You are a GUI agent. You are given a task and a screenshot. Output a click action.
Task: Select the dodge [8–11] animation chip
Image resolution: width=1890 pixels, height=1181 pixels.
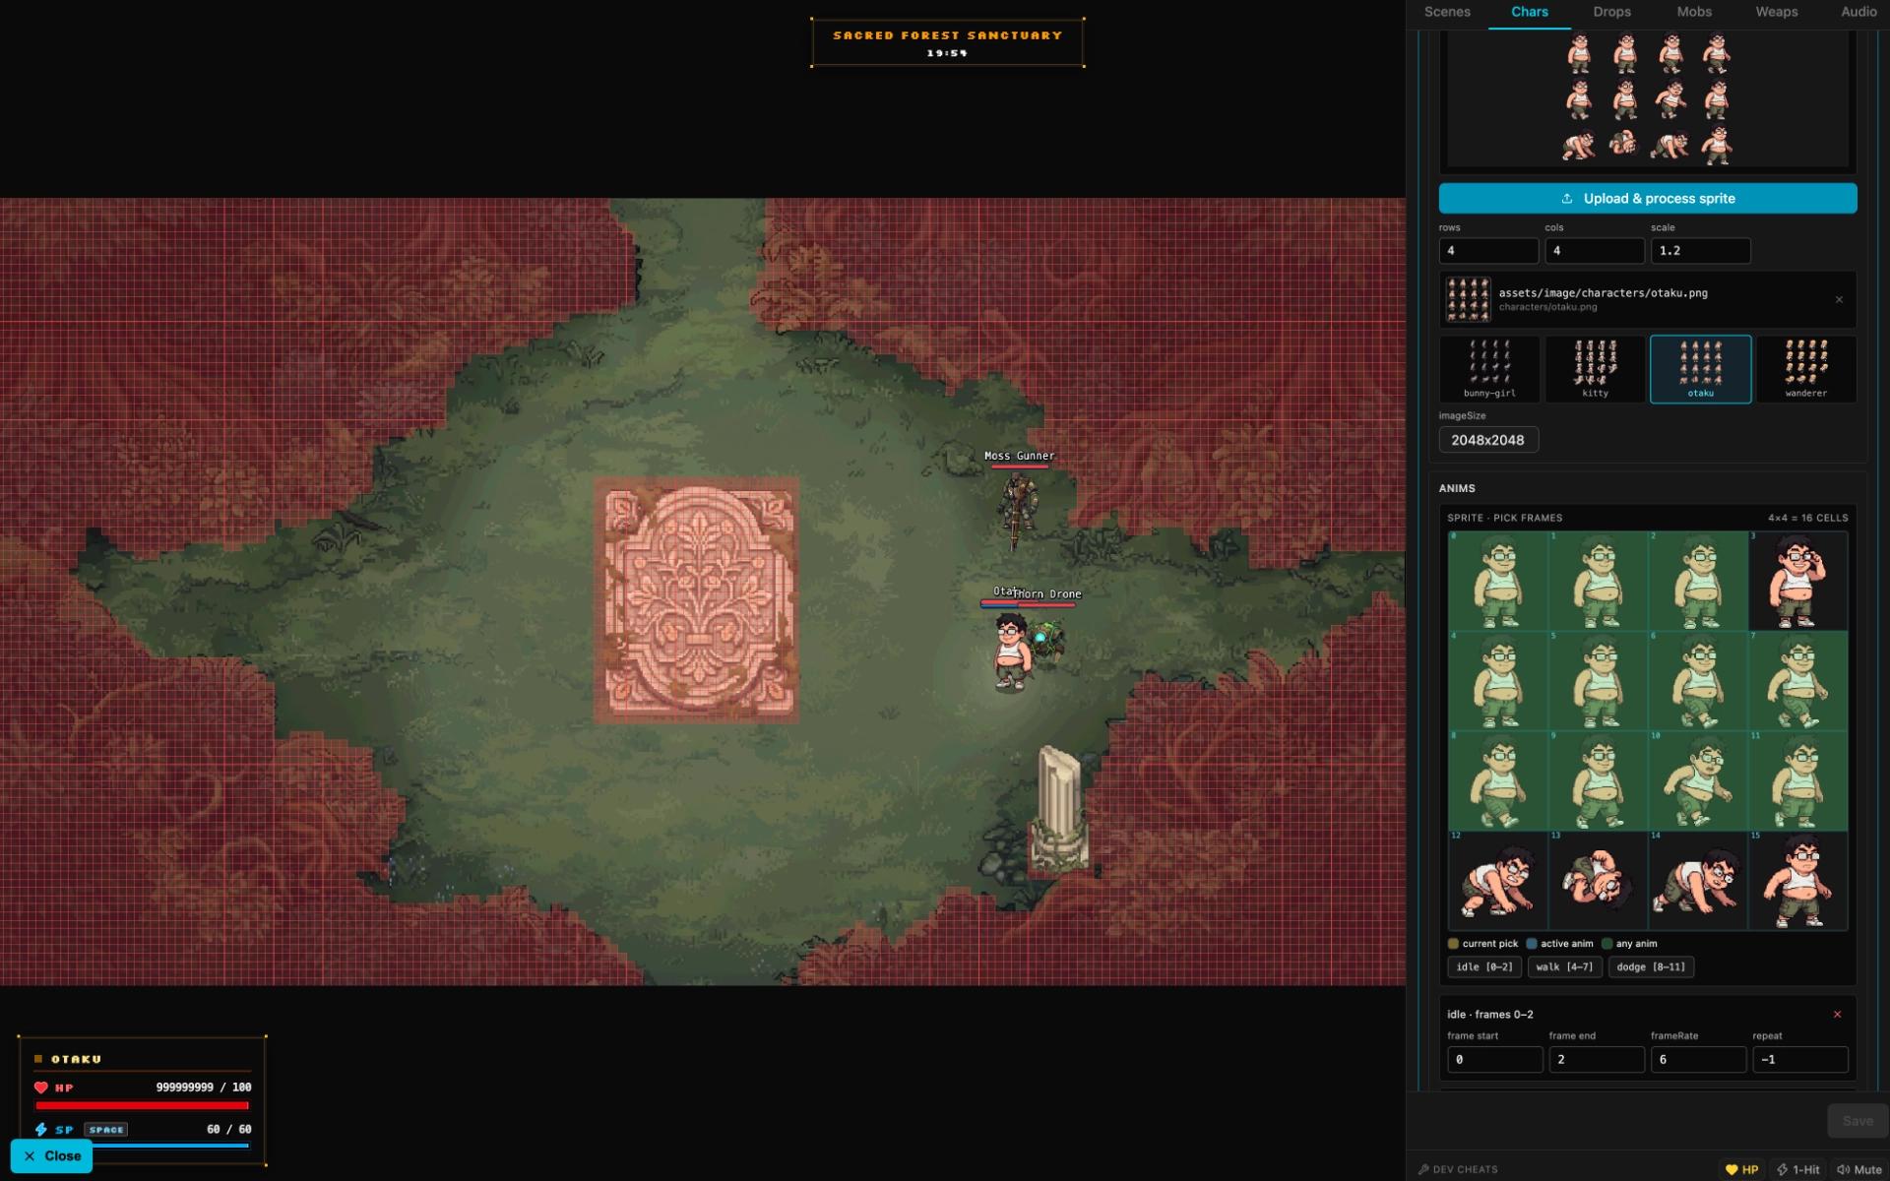1651,966
